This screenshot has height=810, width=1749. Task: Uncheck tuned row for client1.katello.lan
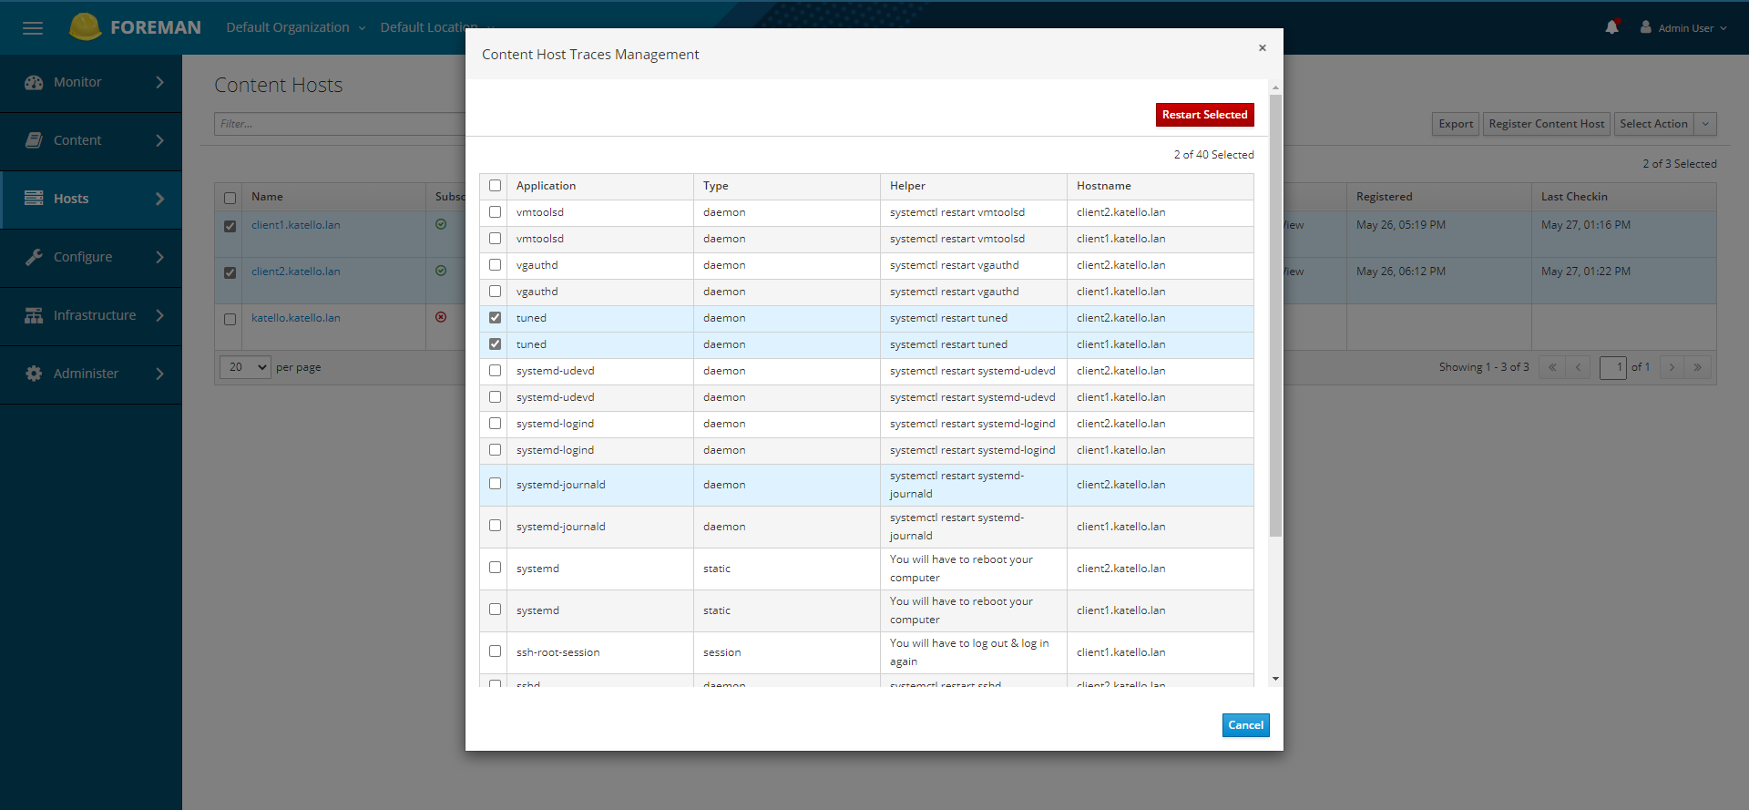pos(495,344)
